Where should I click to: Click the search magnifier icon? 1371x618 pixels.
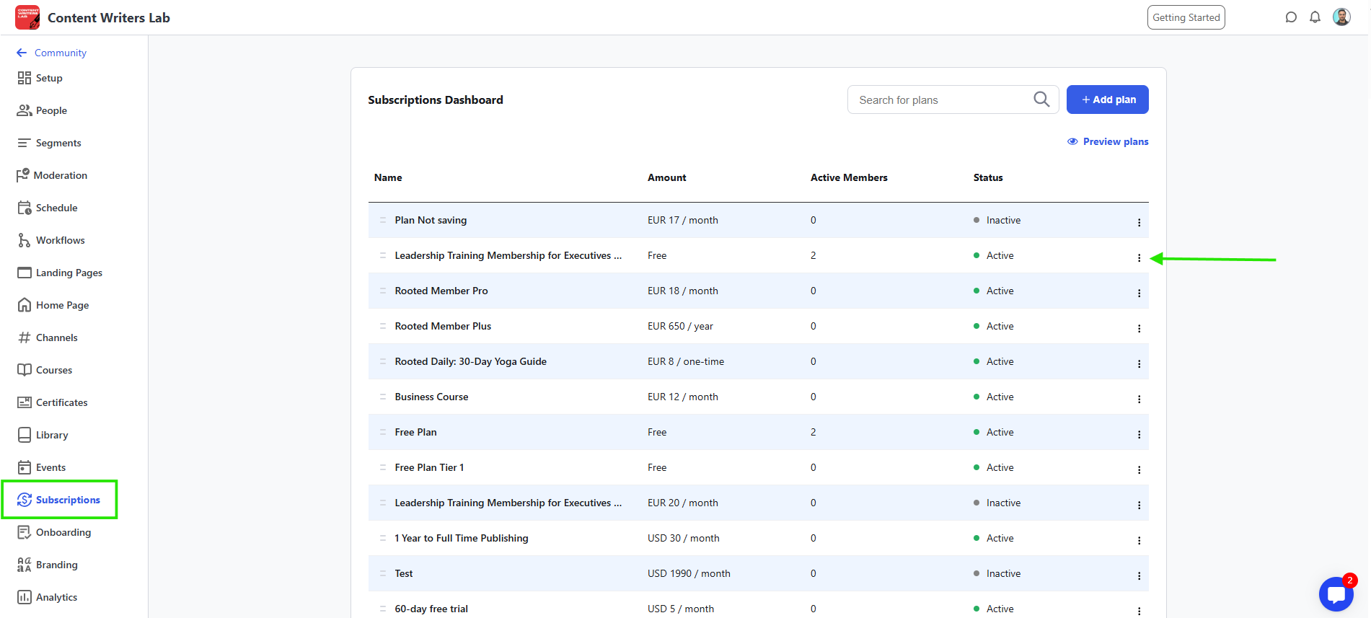pos(1041,100)
